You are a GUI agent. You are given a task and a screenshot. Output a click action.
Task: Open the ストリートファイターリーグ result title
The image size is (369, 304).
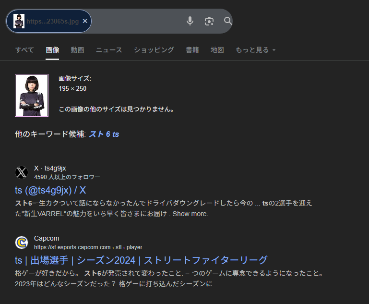pyautogui.click(x=141, y=260)
